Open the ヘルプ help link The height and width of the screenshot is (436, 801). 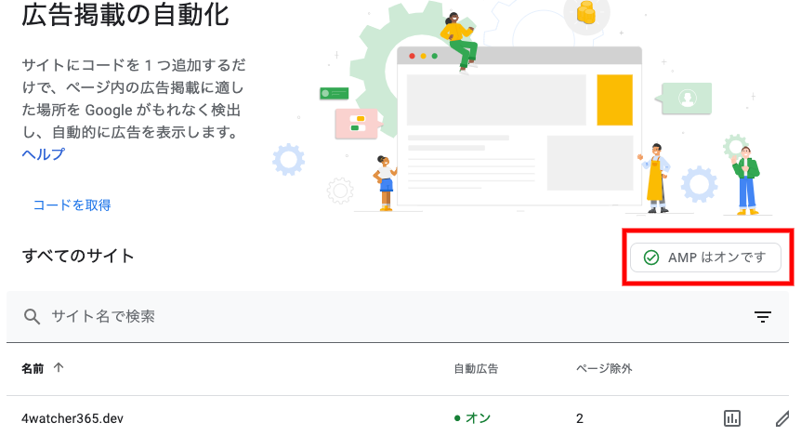(44, 153)
